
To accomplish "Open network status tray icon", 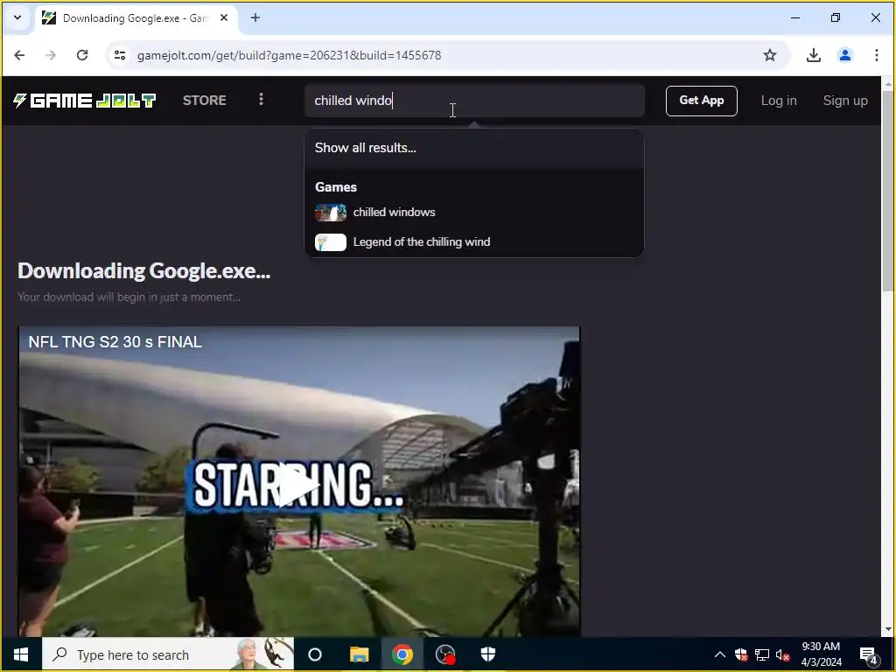I will [x=762, y=654].
